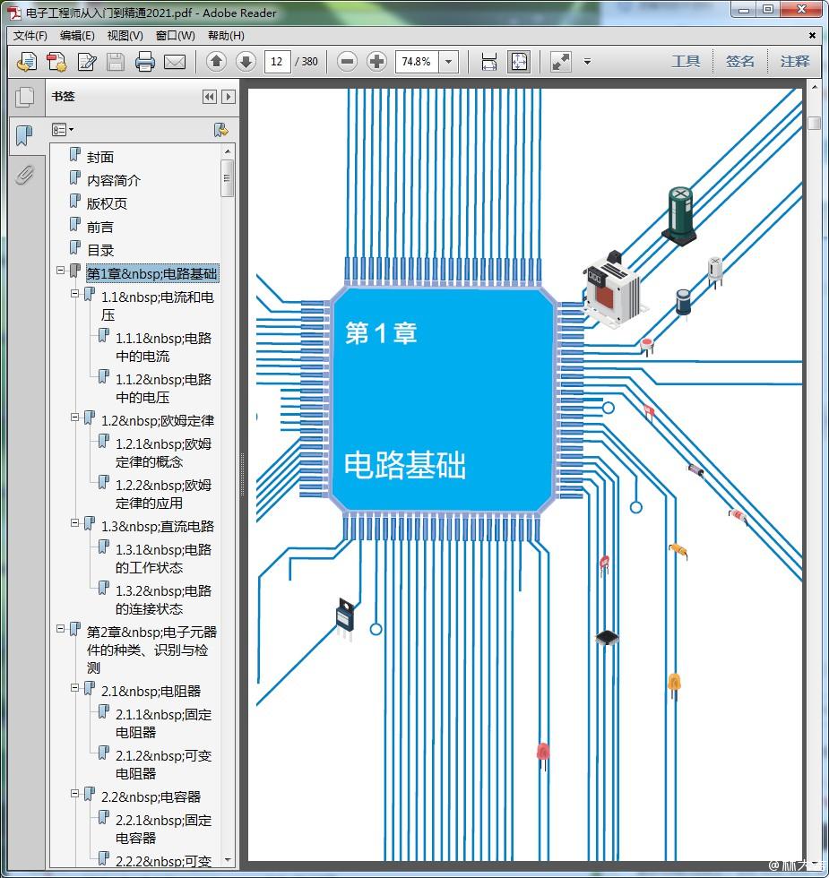Collapse the 第1章 电路基础 bookmark

(61, 271)
